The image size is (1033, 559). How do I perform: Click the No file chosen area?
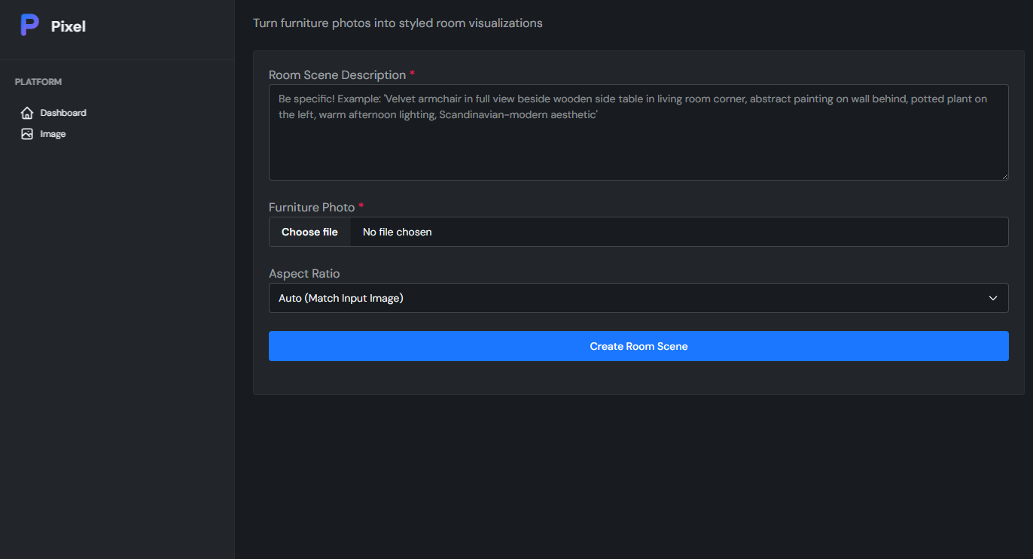click(397, 232)
